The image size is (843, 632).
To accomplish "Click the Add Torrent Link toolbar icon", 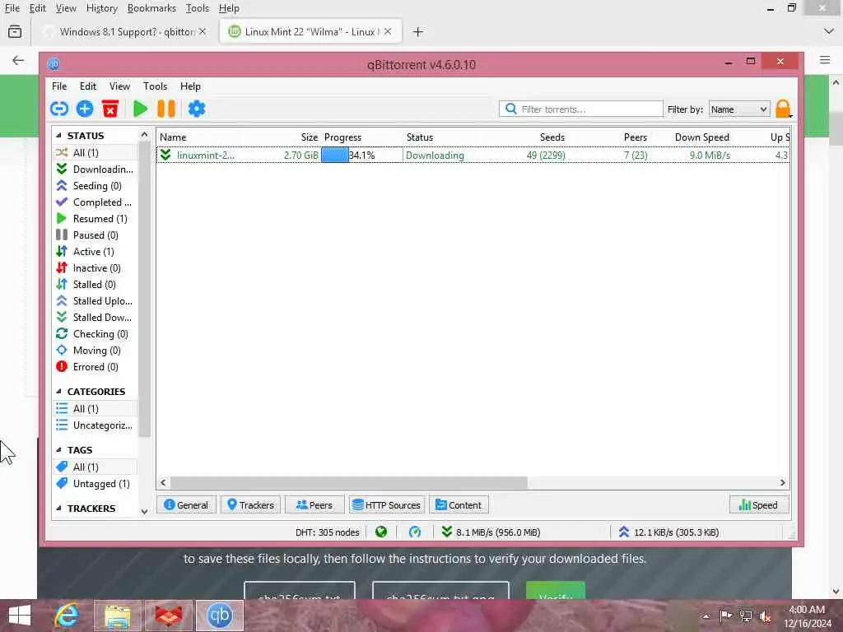I will click(59, 109).
